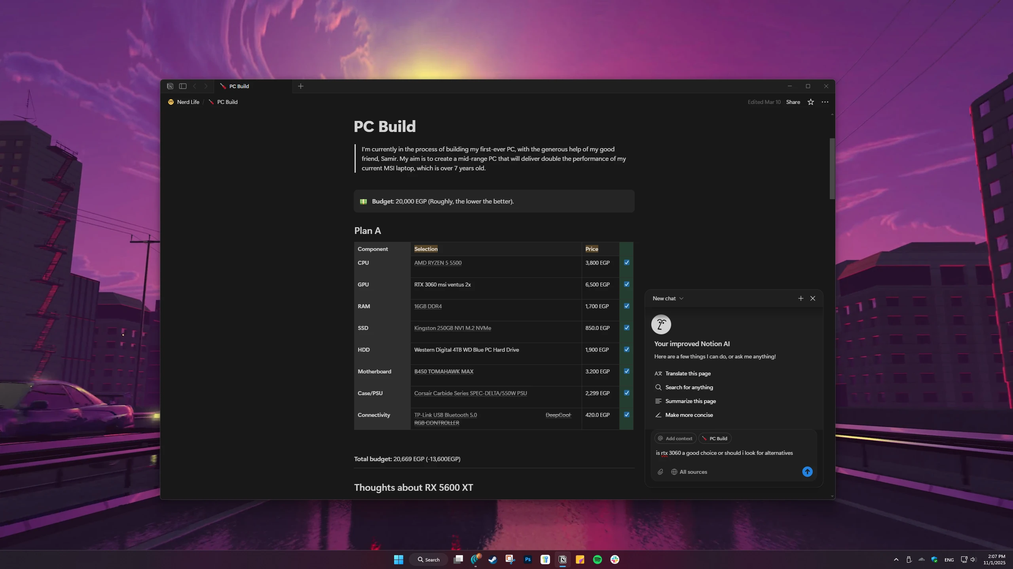
Task: Toggle the Motherboard row checkbox
Action: [x=627, y=371]
